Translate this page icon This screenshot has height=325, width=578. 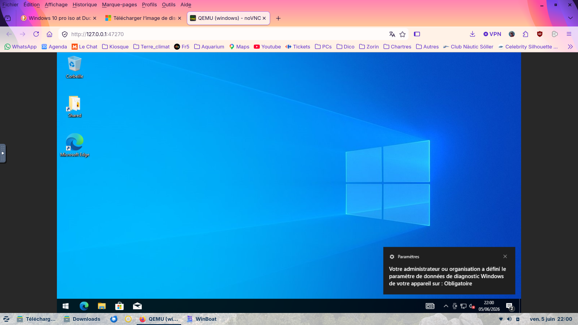click(392, 34)
